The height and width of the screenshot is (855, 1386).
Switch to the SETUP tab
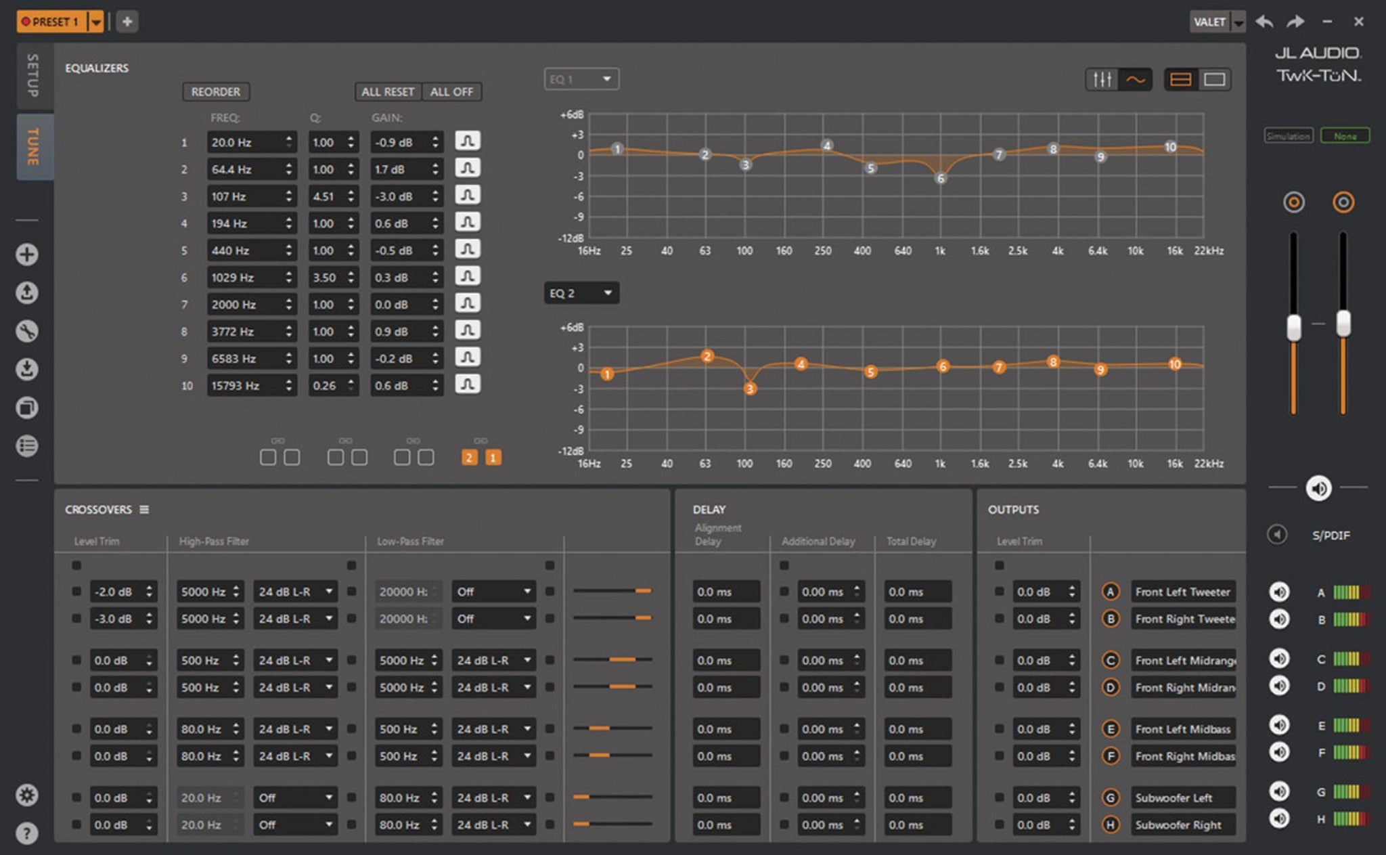32,75
